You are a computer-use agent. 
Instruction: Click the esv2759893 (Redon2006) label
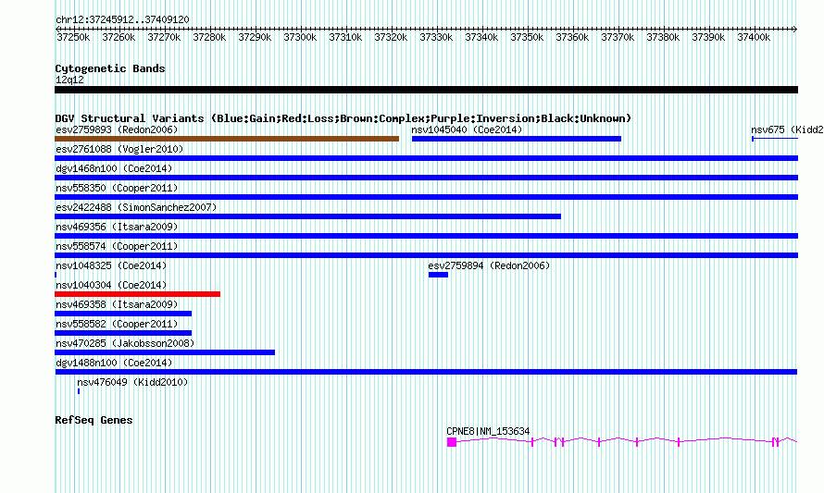(x=117, y=129)
